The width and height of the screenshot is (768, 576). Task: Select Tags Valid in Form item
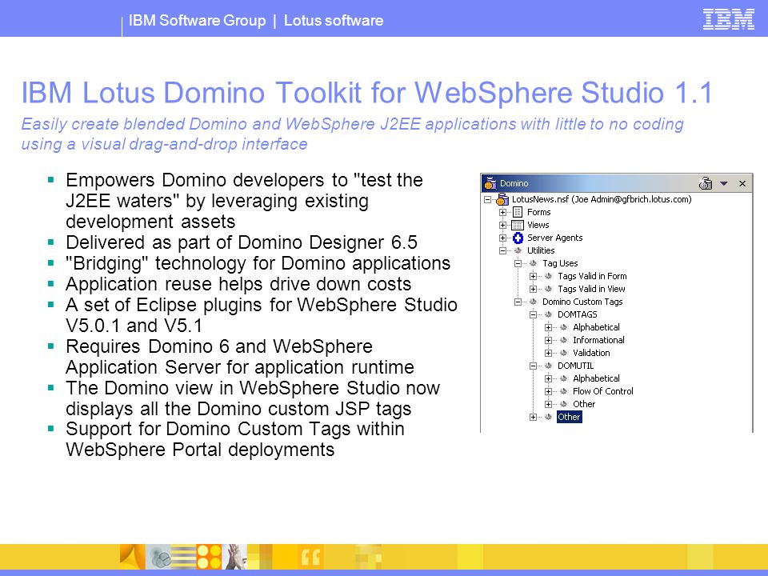click(592, 276)
